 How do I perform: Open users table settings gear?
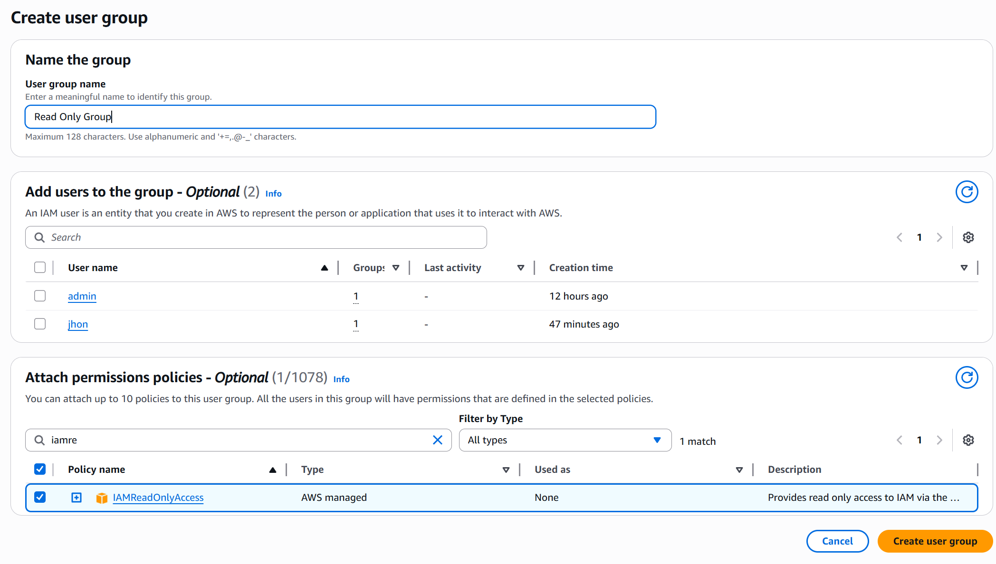968,237
